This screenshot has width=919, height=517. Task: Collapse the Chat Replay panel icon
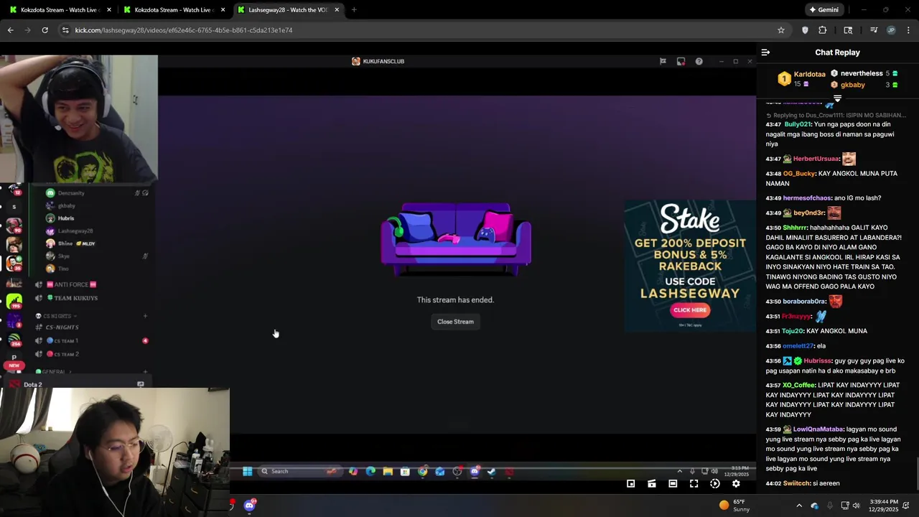[765, 52]
